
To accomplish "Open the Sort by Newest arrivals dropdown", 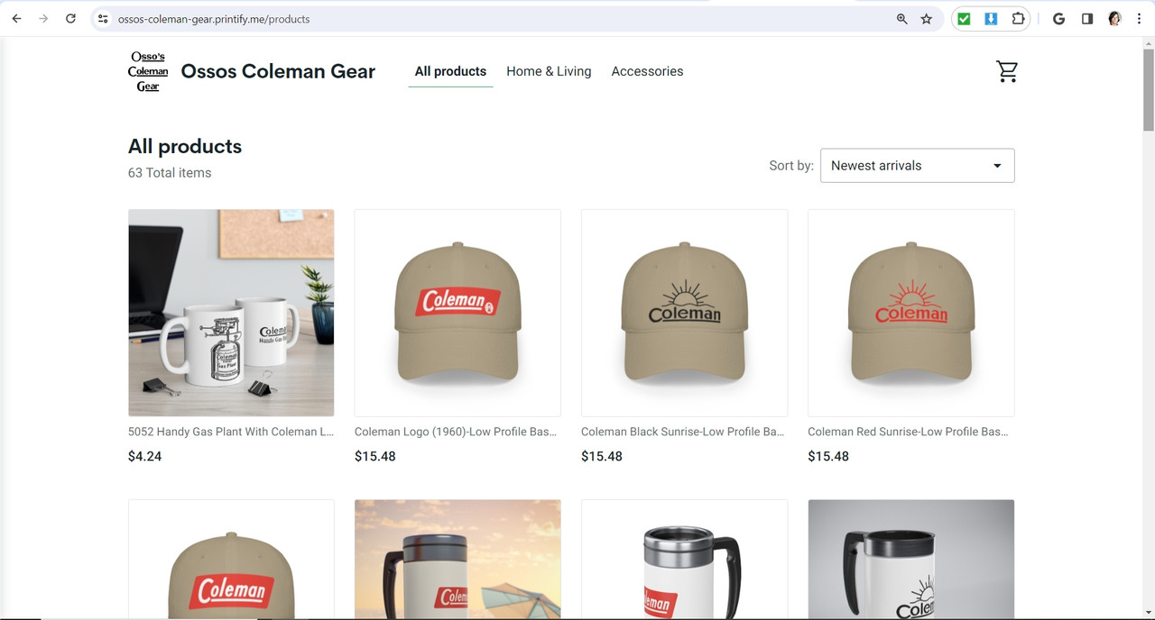I will [x=917, y=166].
